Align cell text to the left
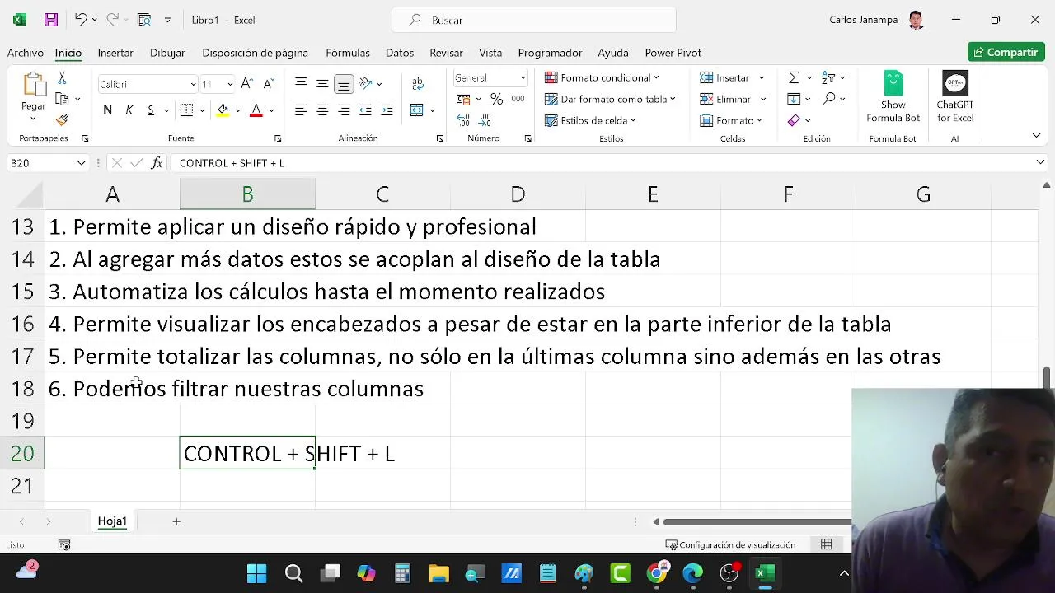Screen dimensions: 1055x593 click(301, 110)
